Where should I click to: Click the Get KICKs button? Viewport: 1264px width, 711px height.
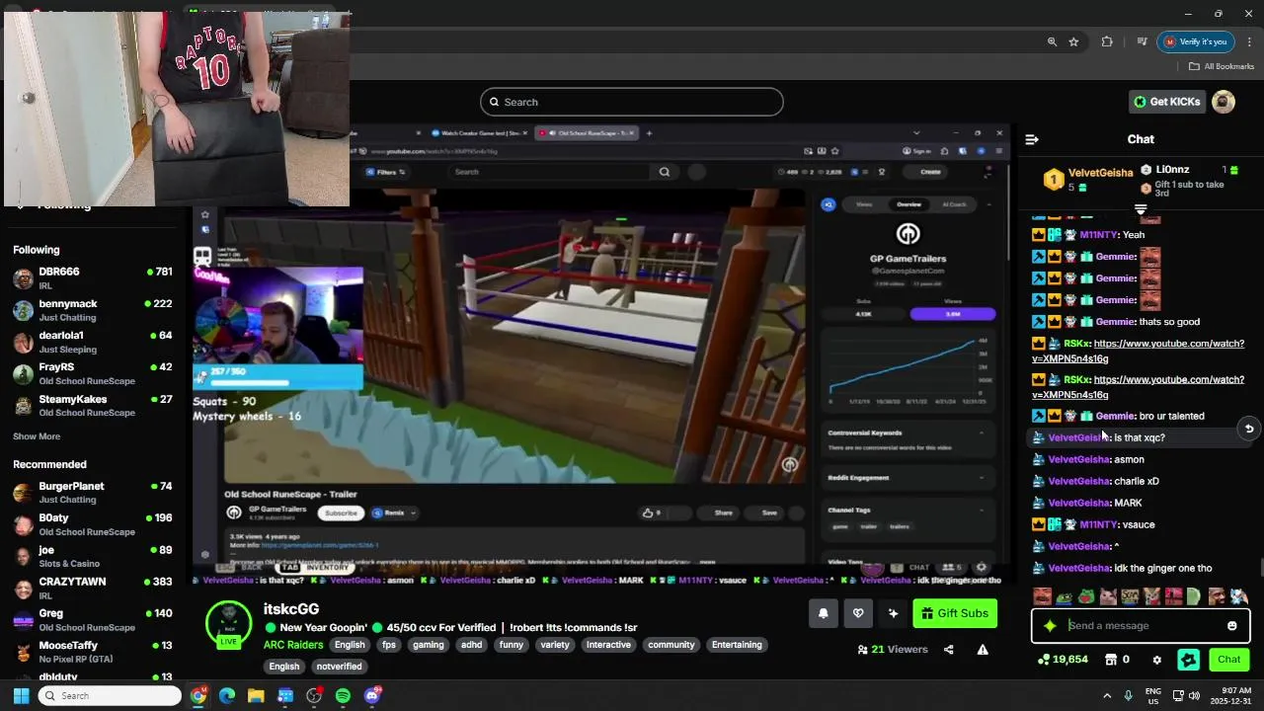pos(1166,102)
